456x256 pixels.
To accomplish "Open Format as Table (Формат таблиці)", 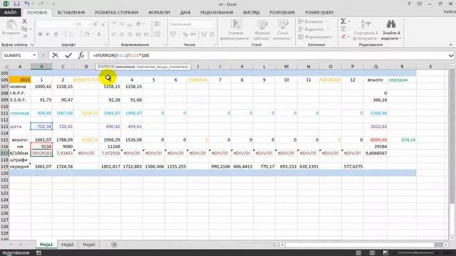I will click(x=261, y=30).
